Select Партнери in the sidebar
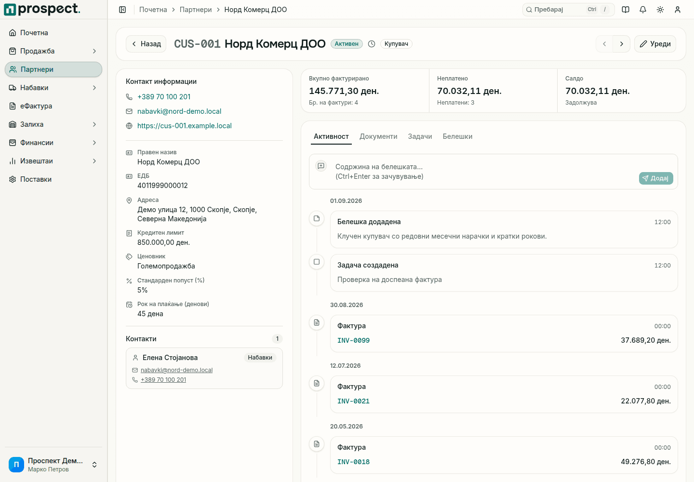The height and width of the screenshot is (482, 694). tap(53, 69)
